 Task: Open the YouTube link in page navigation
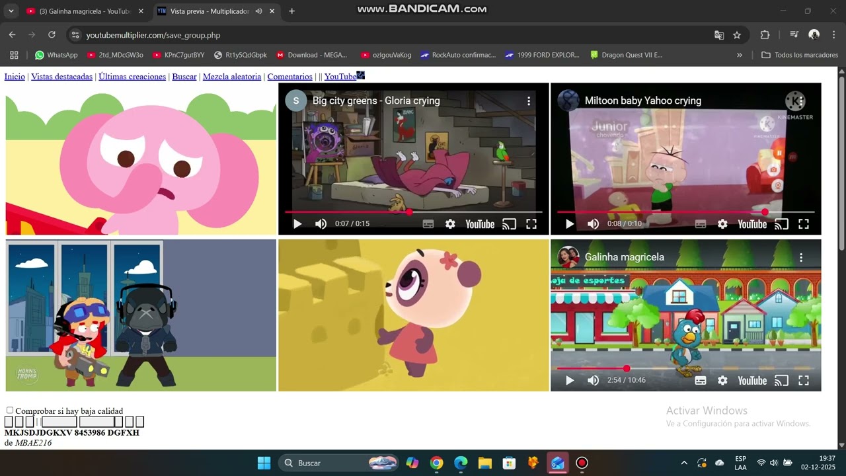340,77
